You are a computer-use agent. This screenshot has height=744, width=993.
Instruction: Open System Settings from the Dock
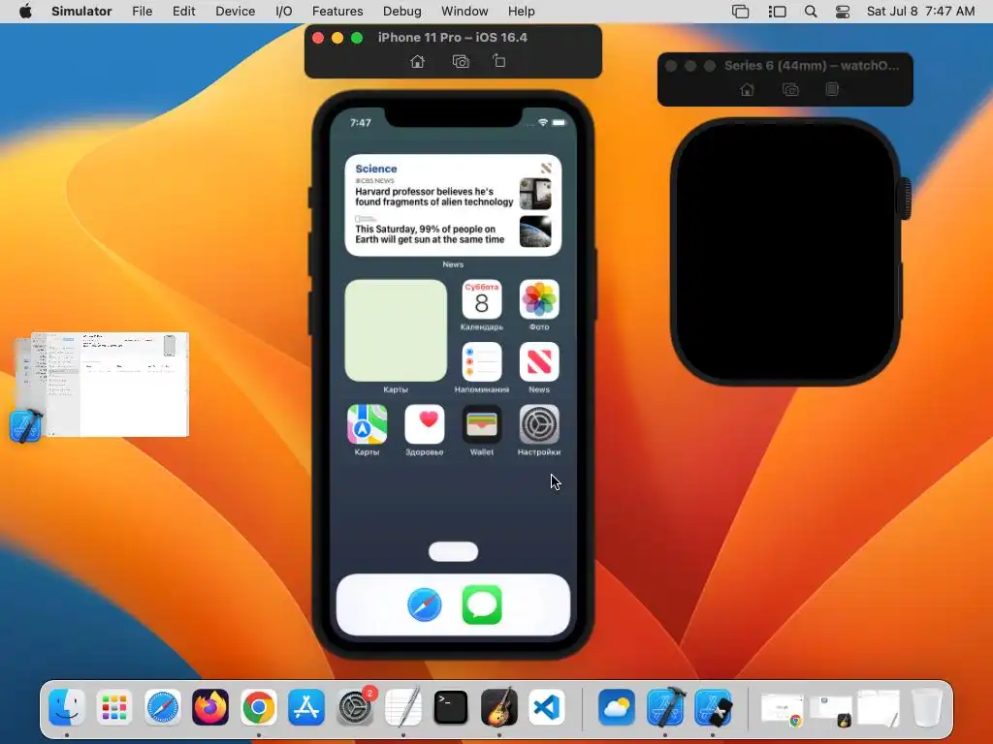(355, 706)
